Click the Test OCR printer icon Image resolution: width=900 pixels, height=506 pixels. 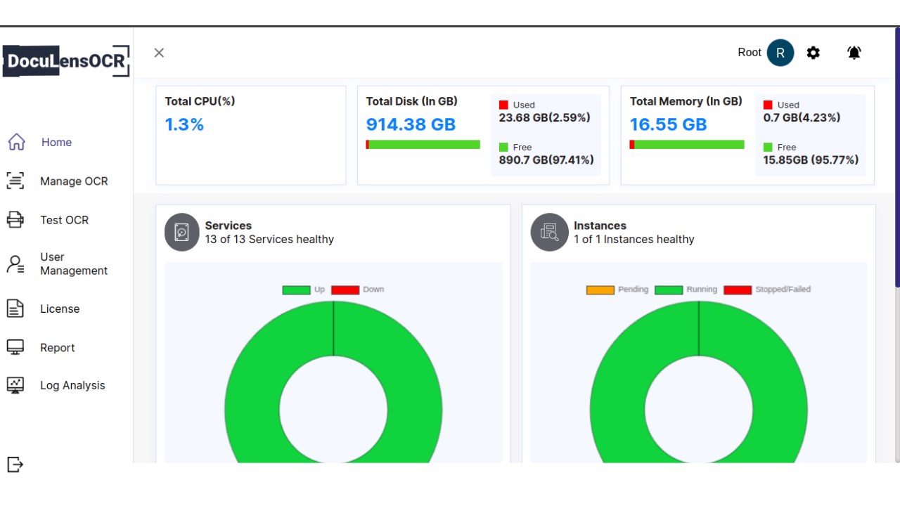coord(15,219)
